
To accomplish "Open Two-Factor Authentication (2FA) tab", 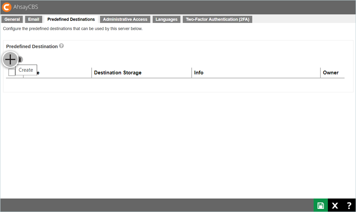I will click(x=218, y=19).
